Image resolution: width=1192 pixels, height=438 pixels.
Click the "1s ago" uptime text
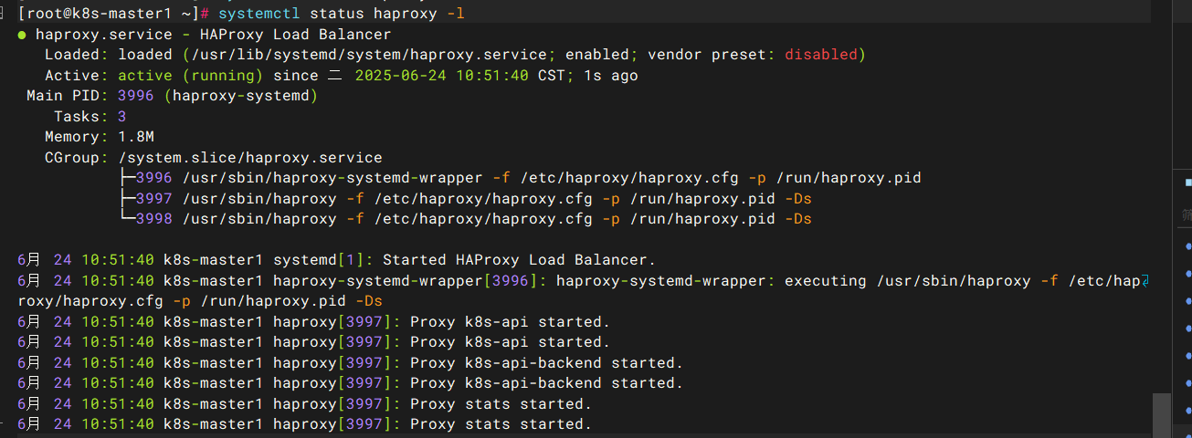pos(611,76)
